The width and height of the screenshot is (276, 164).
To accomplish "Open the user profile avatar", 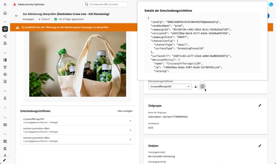I will click(271, 4).
